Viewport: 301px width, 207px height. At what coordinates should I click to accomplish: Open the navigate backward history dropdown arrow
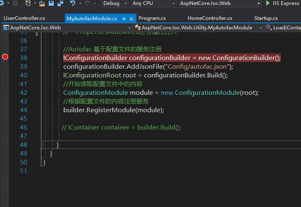point(8,3)
